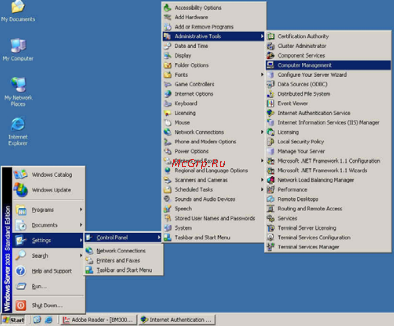This screenshot has height=326, width=394.
Task: Click the Show Desktop quick launch icon
Action: click(x=37, y=320)
